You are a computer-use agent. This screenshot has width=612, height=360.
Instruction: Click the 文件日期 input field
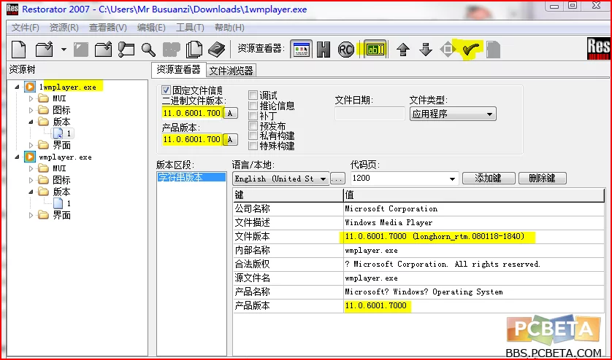pos(370,114)
